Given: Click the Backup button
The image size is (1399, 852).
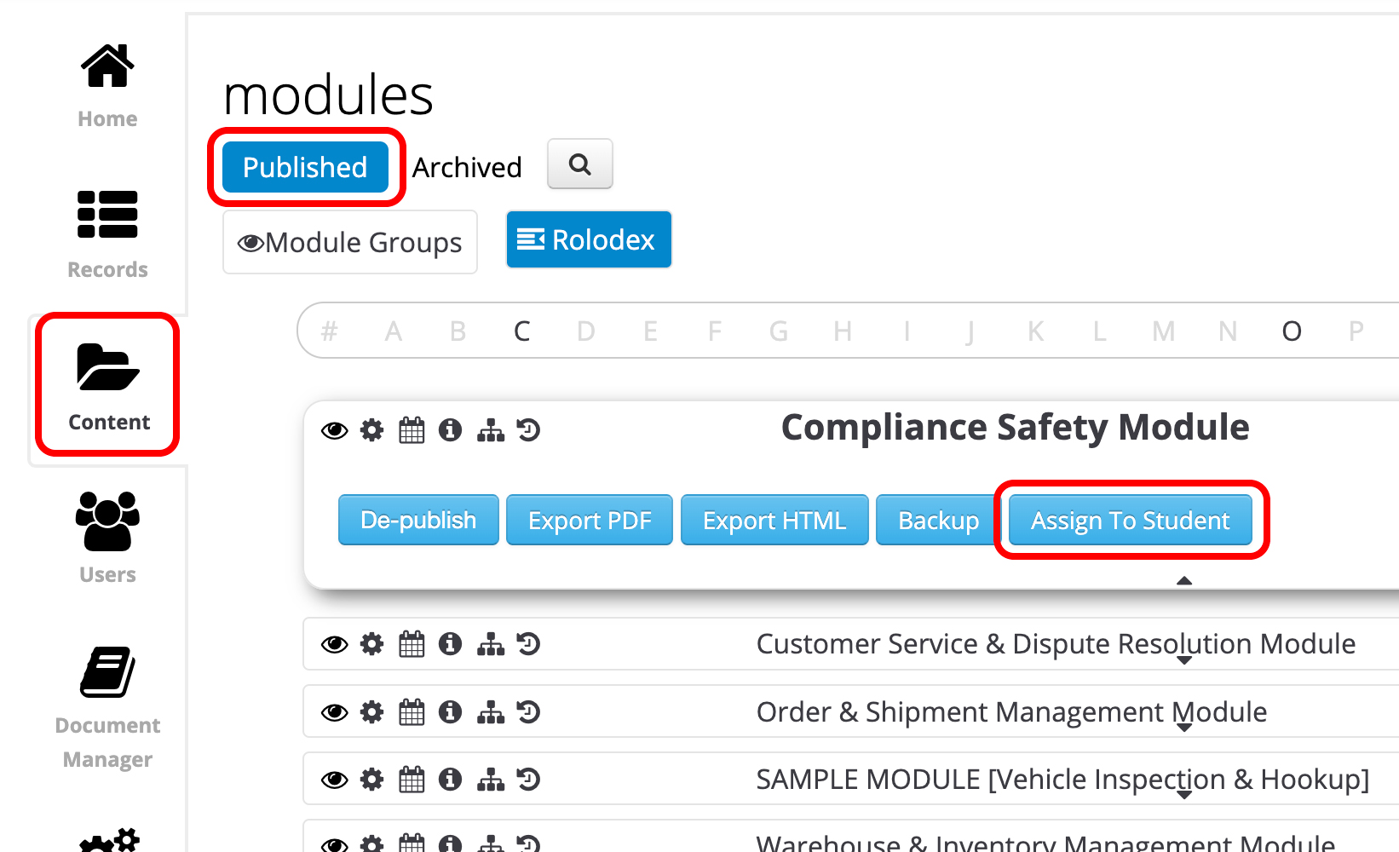Looking at the screenshot, I should (938, 520).
